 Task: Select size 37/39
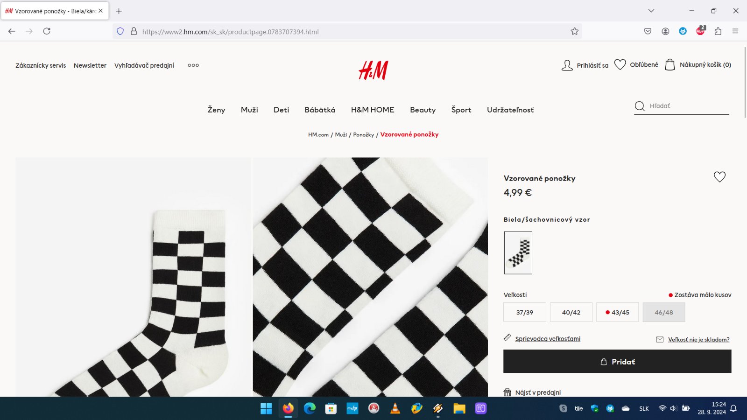(x=524, y=312)
